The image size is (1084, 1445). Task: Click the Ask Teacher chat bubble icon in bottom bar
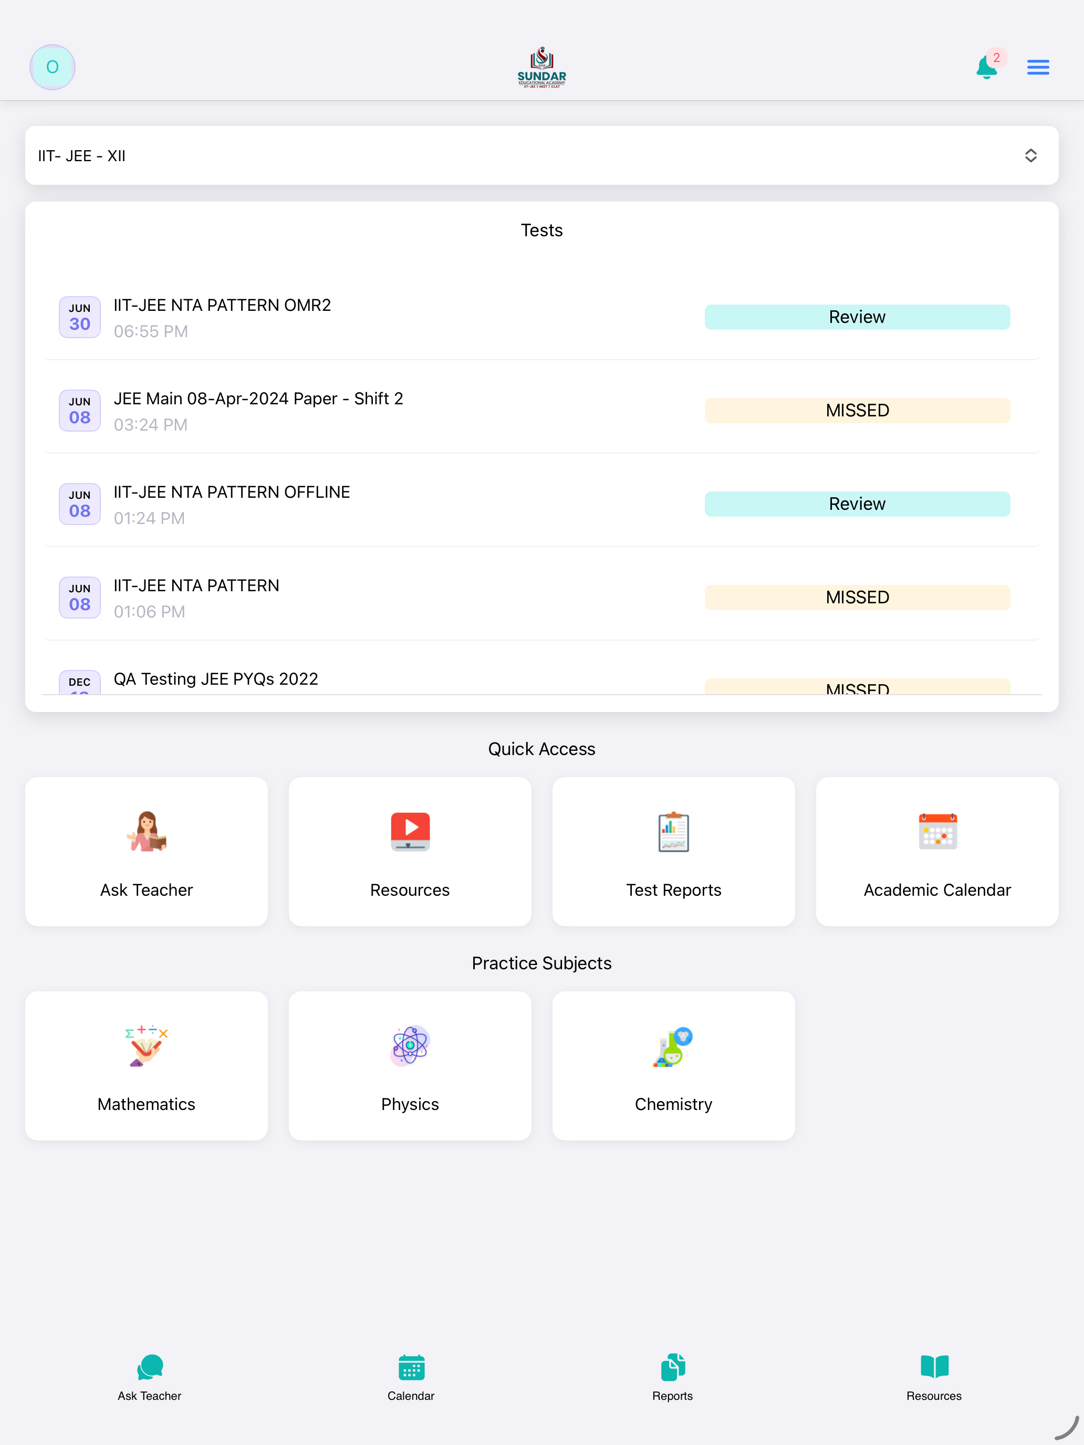click(150, 1367)
